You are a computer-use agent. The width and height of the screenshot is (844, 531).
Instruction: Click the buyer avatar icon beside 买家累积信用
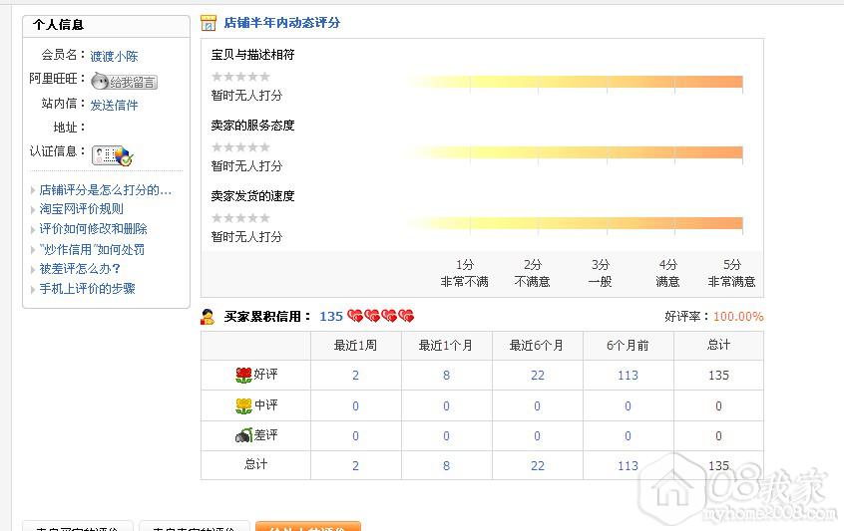[208, 317]
